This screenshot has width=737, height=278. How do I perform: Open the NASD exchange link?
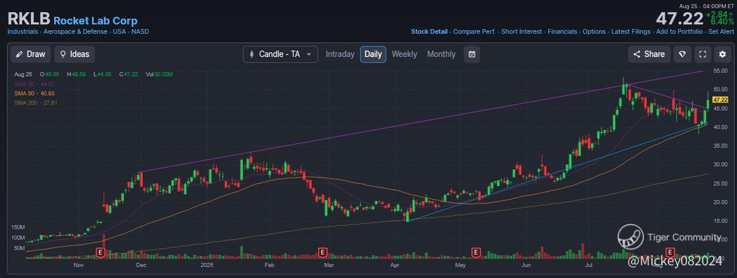pos(140,31)
